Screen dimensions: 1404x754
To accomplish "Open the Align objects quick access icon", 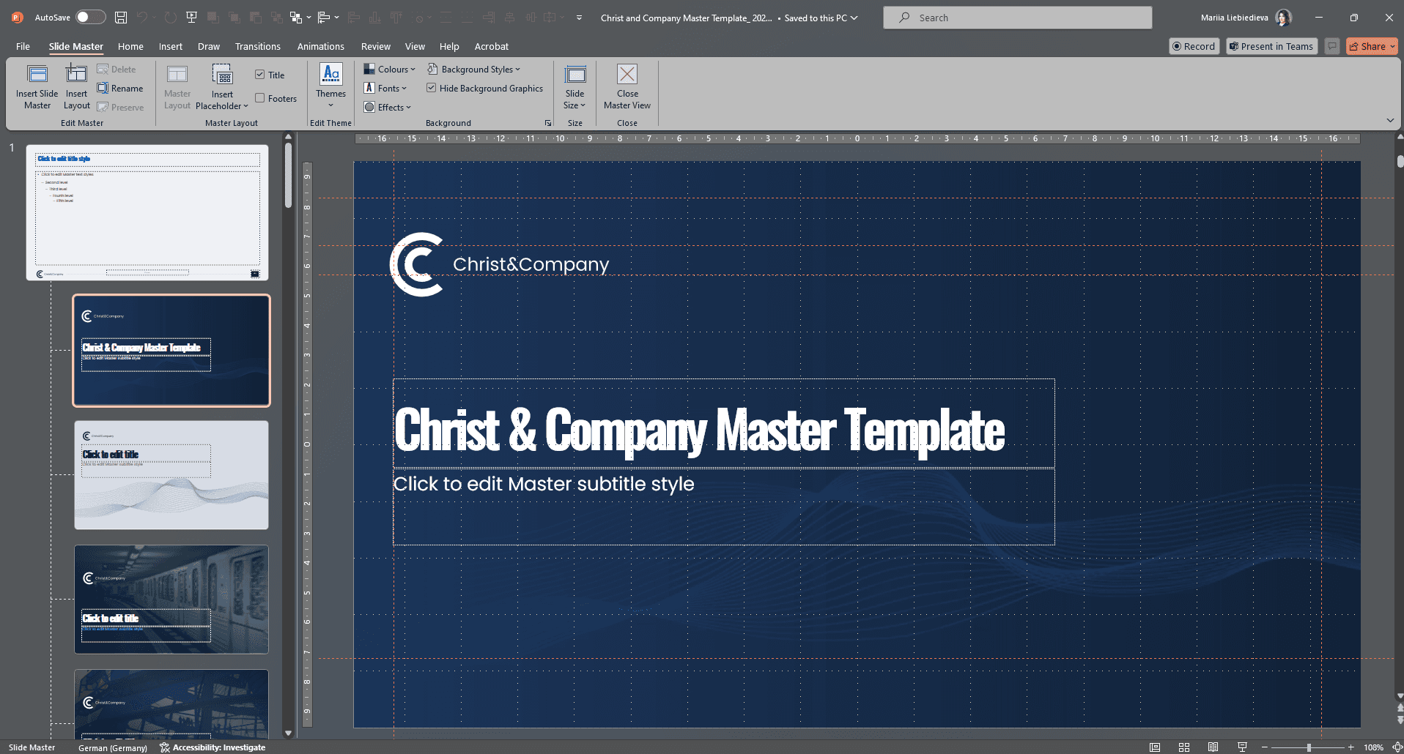I will click(x=324, y=18).
